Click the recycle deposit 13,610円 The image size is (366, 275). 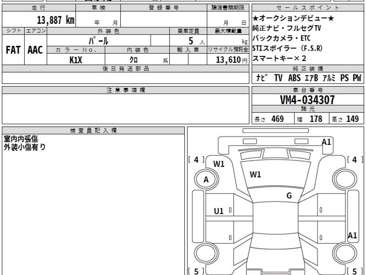coord(232,60)
